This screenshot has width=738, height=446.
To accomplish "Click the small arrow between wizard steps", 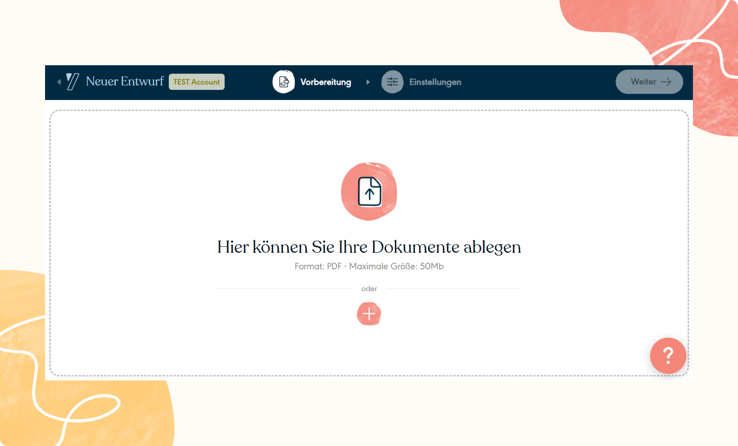I will click(x=368, y=82).
